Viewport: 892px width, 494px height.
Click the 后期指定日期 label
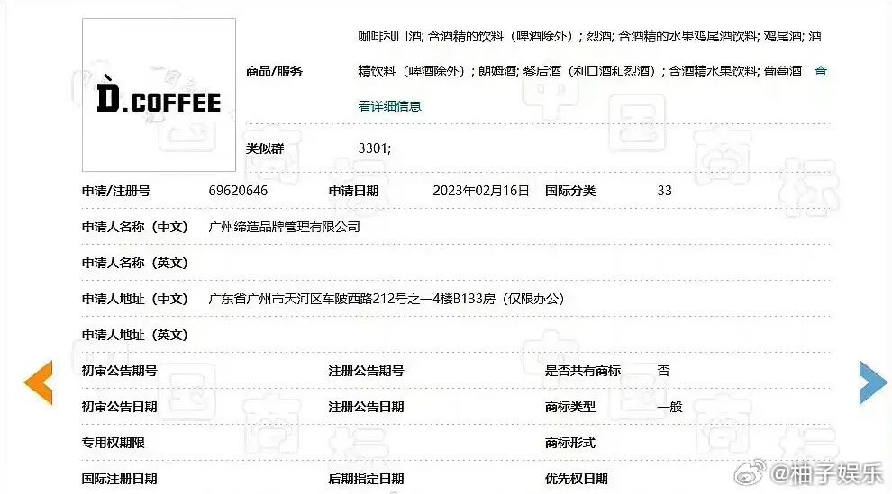pyautogui.click(x=366, y=479)
